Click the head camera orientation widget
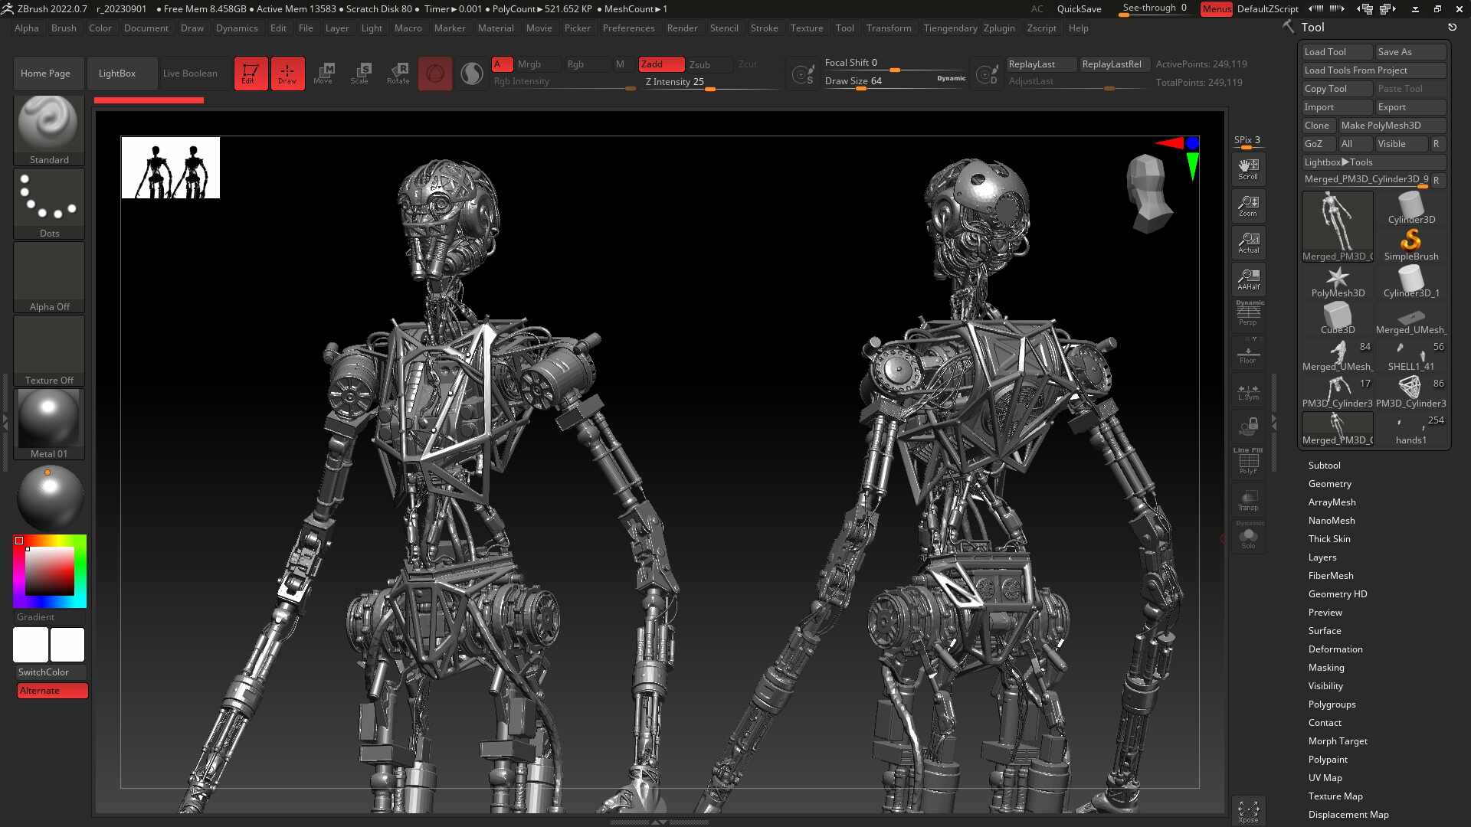The width and height of the screenshot is (1471, 827). 1148,193
